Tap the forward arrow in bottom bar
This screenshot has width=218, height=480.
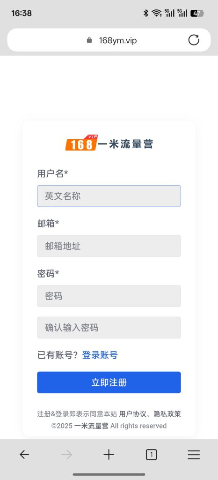66,455
